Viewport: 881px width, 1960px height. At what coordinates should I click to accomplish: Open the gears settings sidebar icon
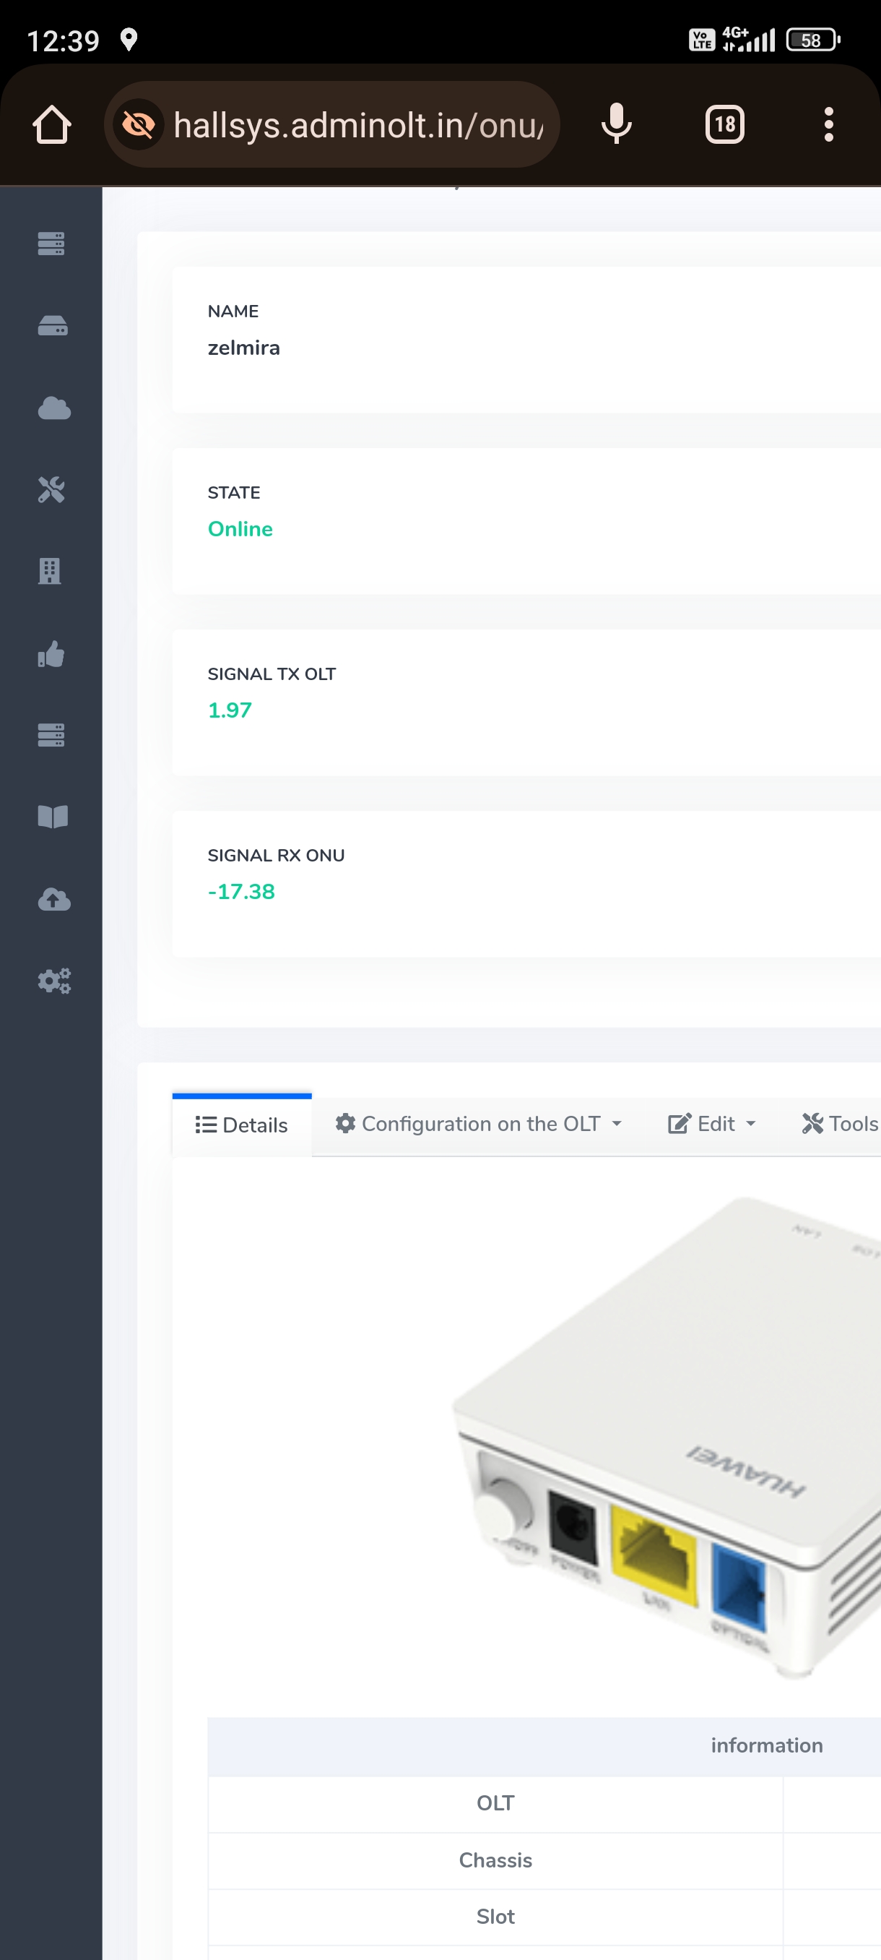pyautogui.click(x=53, y=981)
